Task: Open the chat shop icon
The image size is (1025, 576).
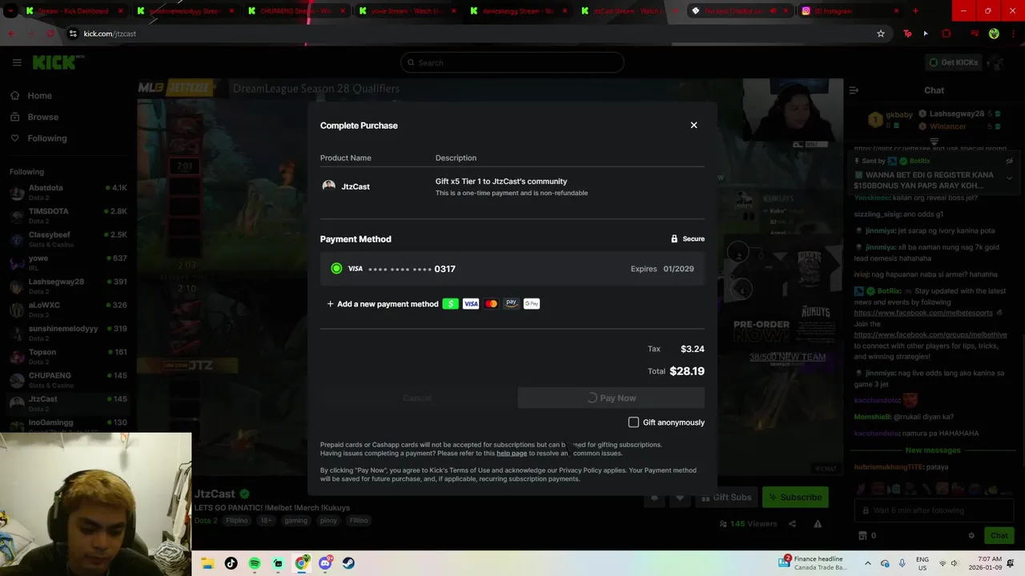Action: tap(862, 535)
